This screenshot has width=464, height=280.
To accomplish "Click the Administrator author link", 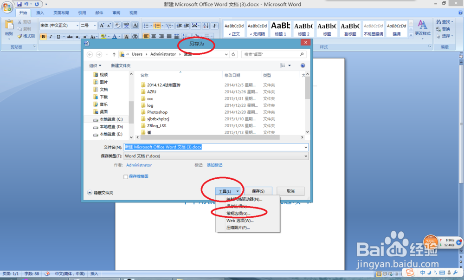I will pyautogui.click(x=139, y=165).
